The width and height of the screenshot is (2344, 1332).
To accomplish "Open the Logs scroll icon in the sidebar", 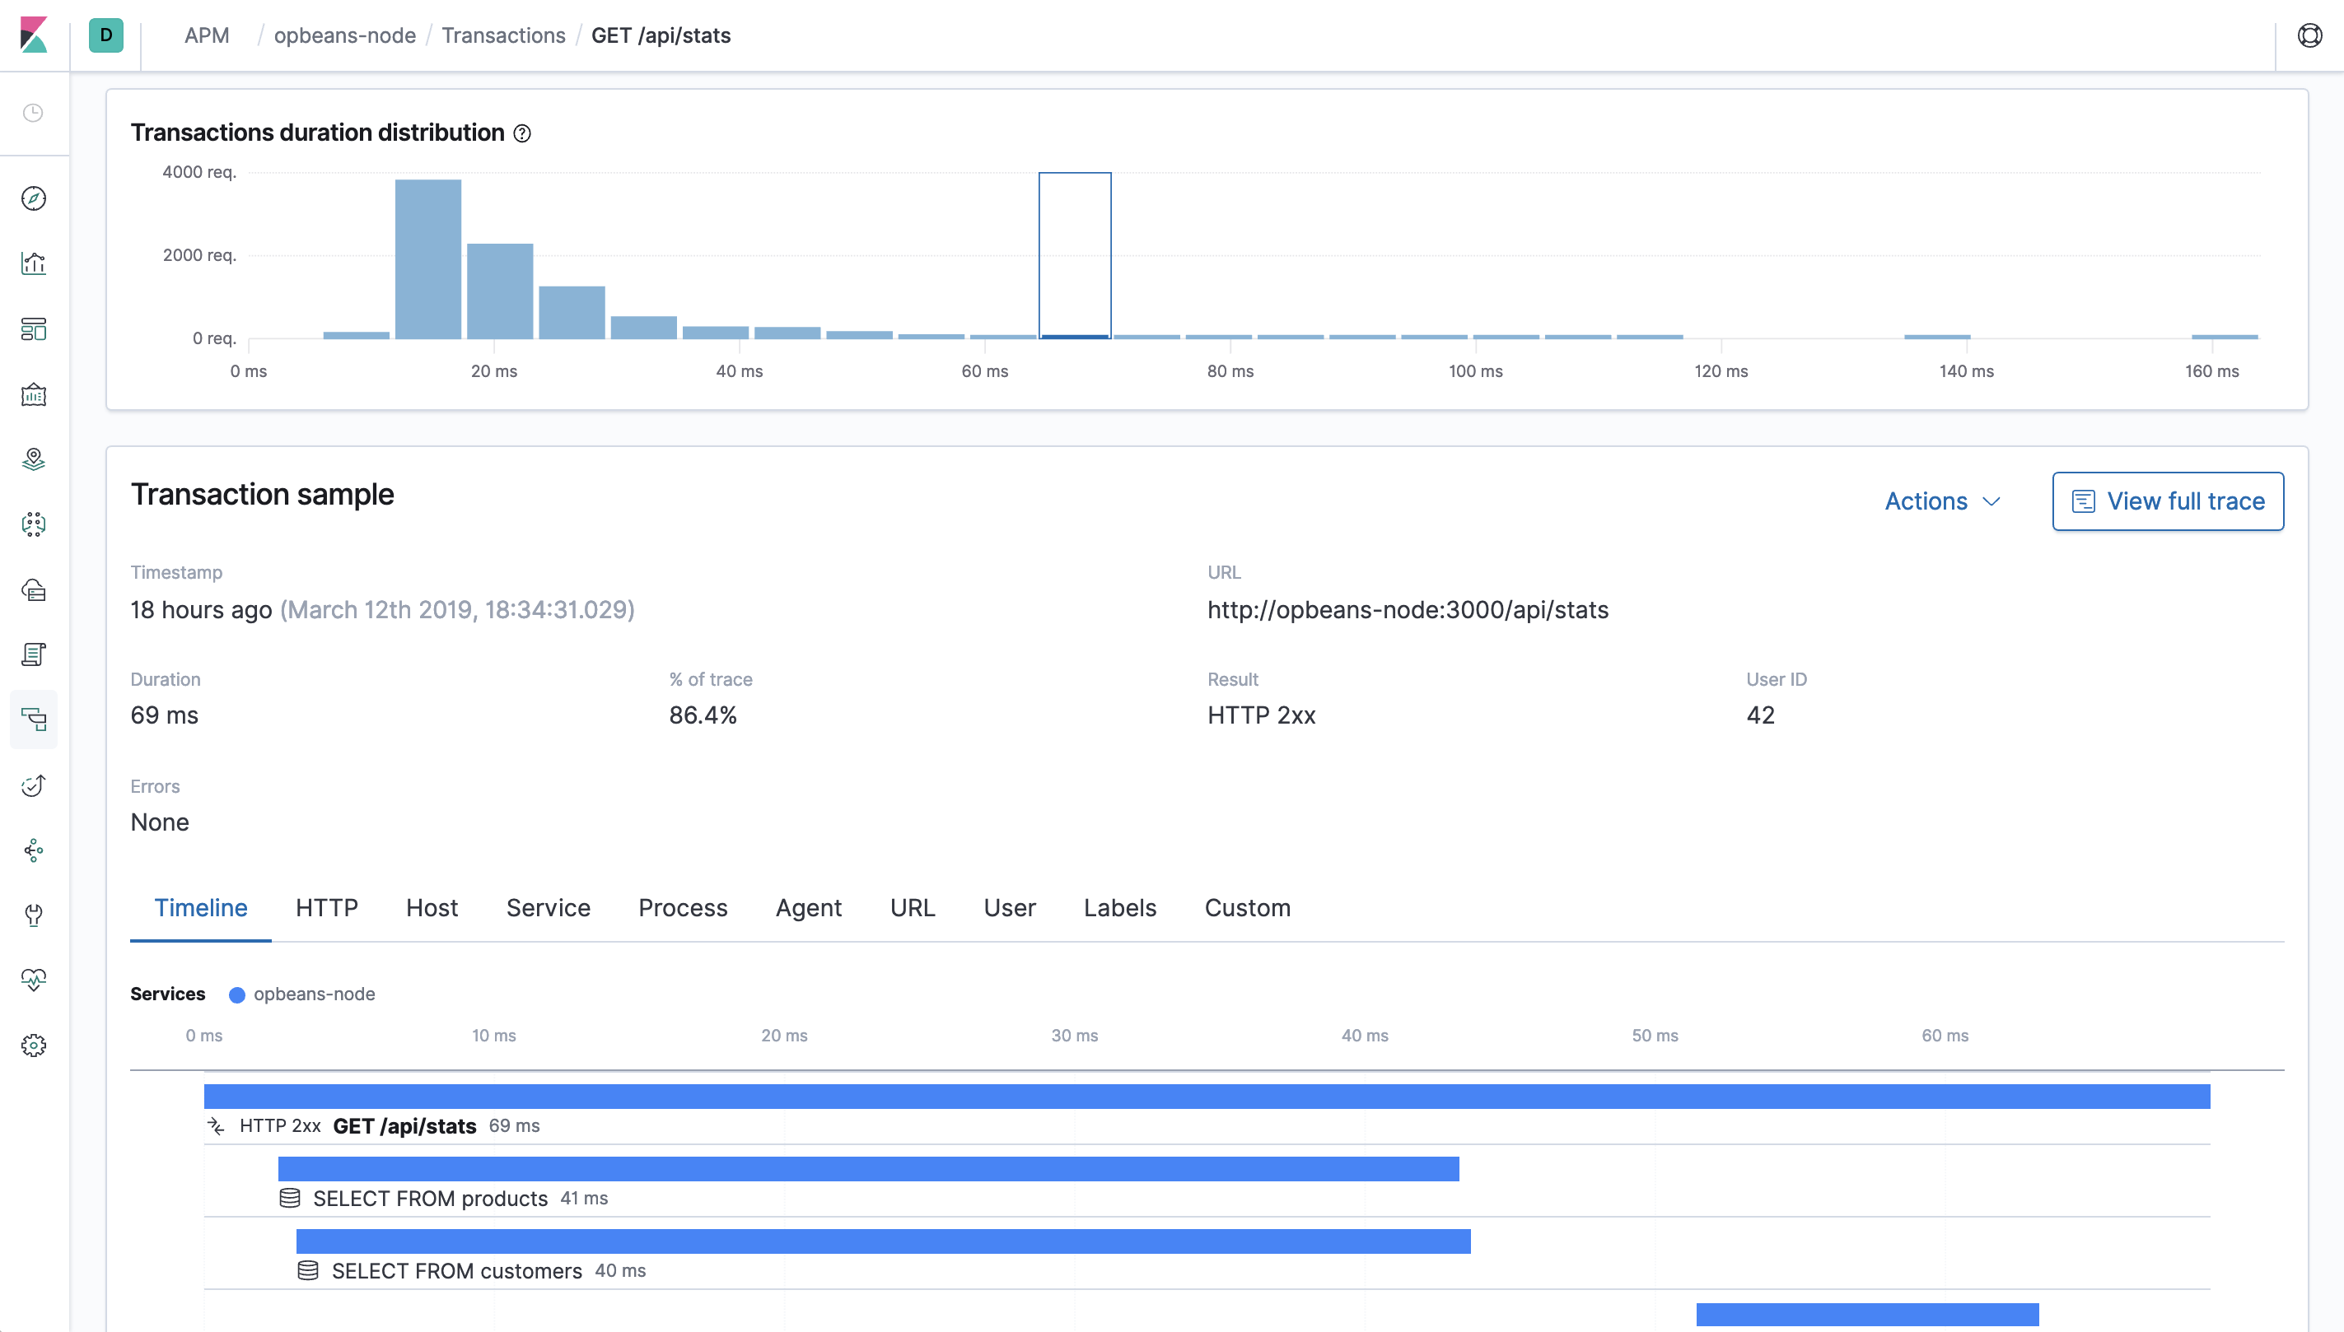I will [x=34, y=653].
